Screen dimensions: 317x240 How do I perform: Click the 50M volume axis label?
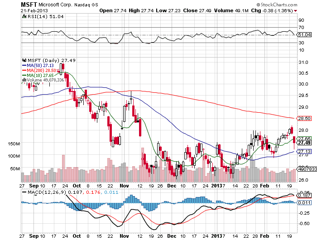15,168
